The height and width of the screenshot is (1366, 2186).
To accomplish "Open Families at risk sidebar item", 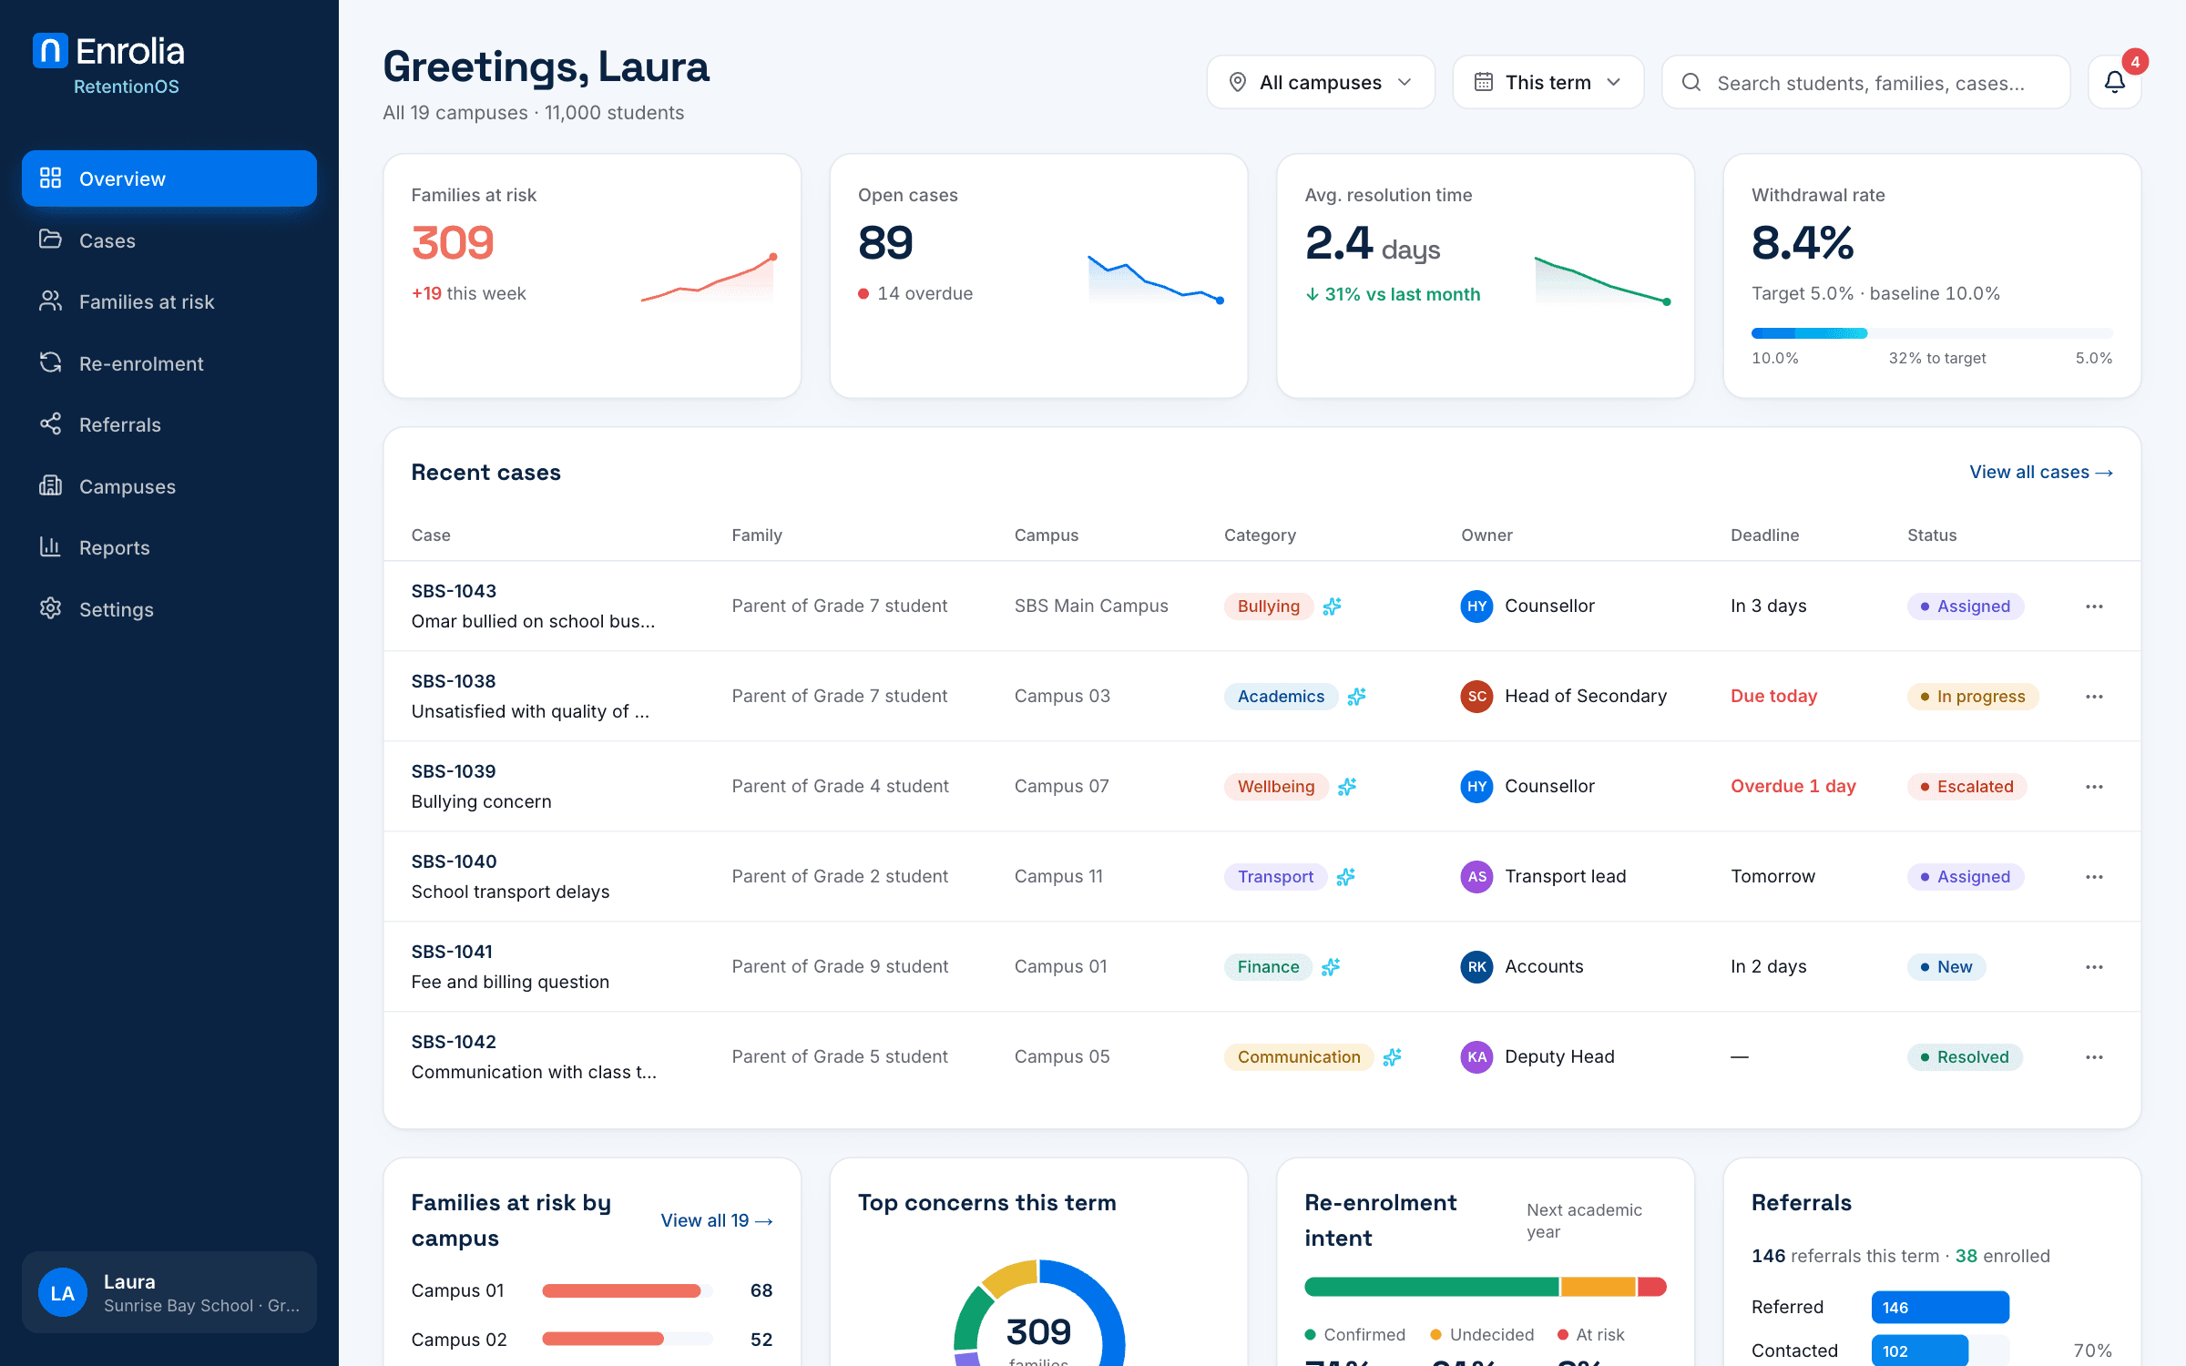I will click(x=169, y=301).
